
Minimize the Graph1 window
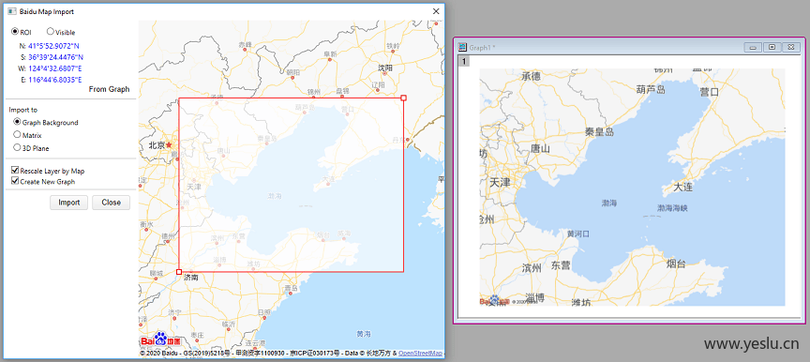point(753,47)
